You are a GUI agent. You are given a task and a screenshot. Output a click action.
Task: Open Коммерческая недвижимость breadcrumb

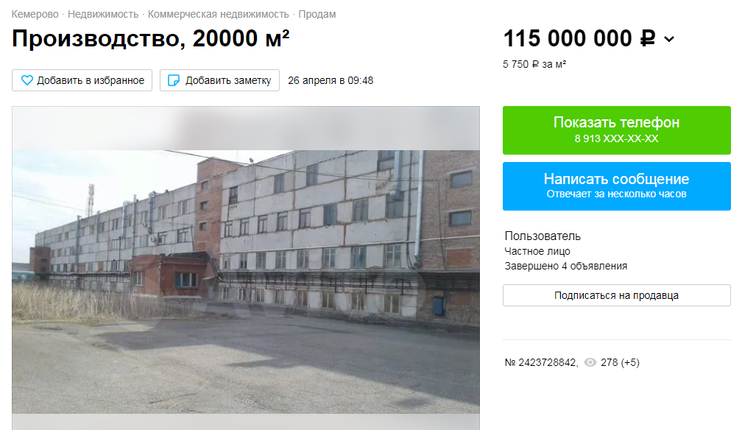(218, 14)
